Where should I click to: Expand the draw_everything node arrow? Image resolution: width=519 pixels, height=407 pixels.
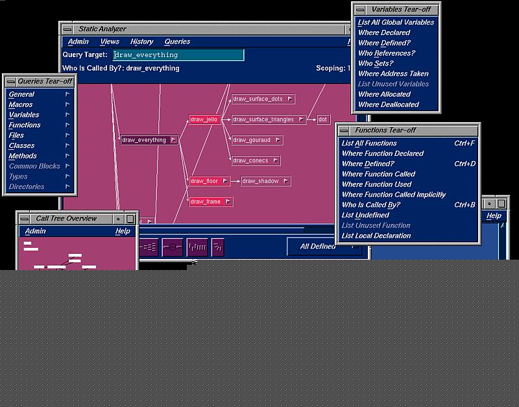tap(173, 140)
